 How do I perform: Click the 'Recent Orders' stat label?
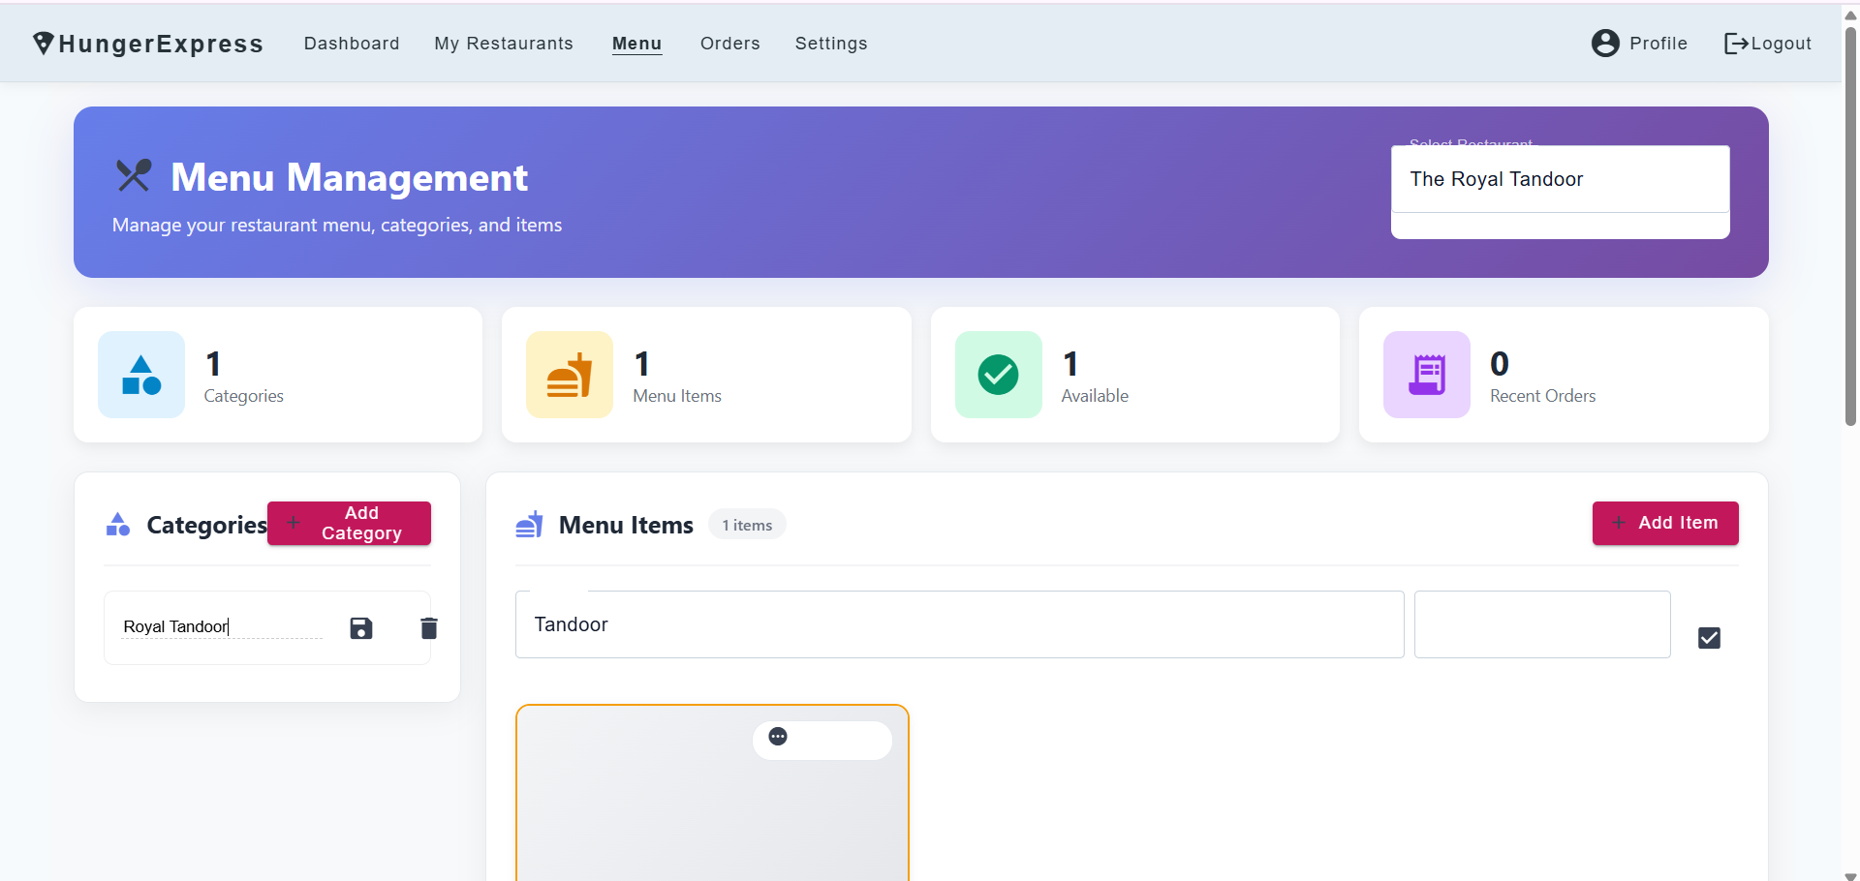pos(1542,396)
